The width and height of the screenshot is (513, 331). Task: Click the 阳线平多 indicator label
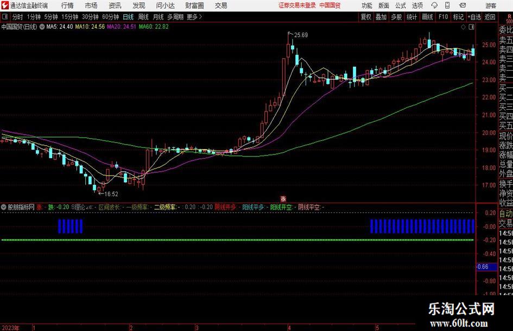[253, 207]
